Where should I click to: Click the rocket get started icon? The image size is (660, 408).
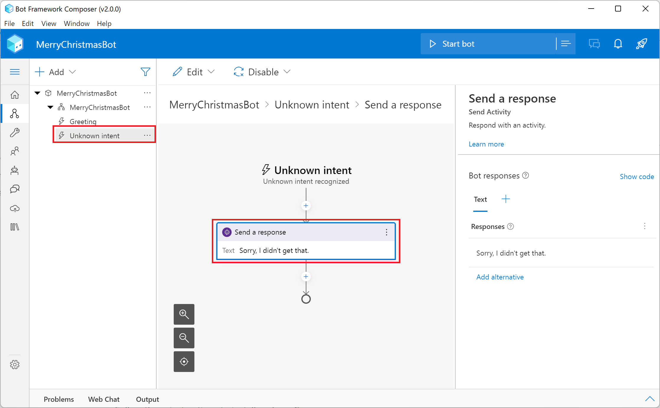point(641,44)
